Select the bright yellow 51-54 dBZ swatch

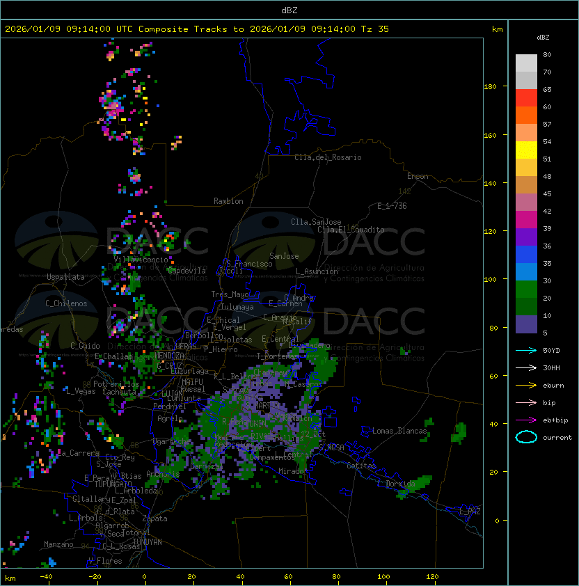(x=526, y=150)
